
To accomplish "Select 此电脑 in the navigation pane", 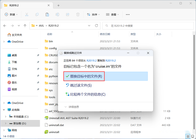I will 13,110.
